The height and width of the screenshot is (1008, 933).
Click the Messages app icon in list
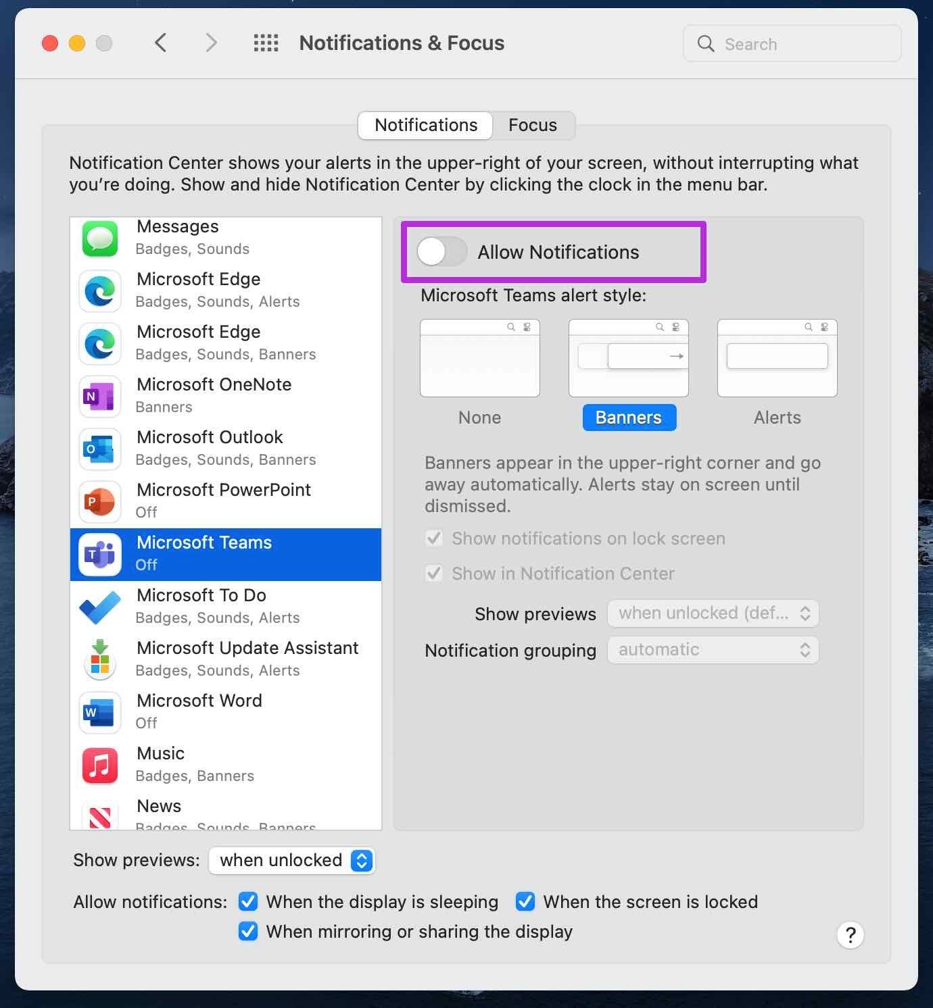pos(100,238)
